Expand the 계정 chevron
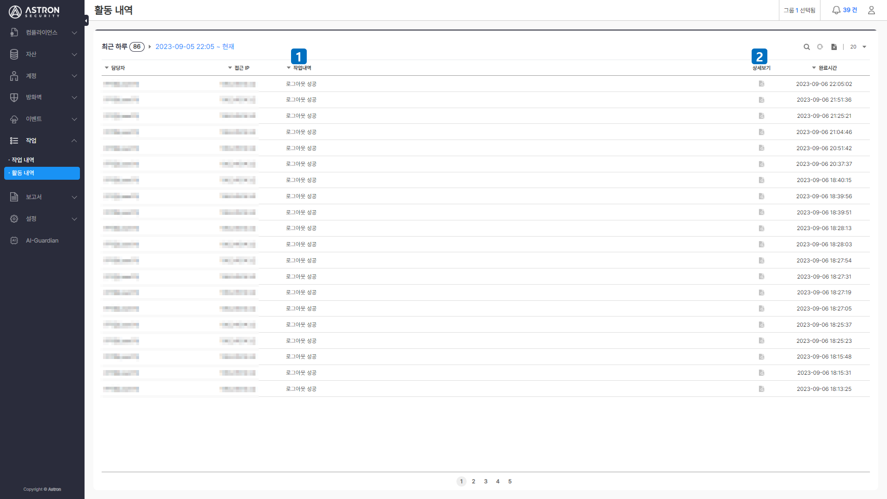 click(74, 76)
